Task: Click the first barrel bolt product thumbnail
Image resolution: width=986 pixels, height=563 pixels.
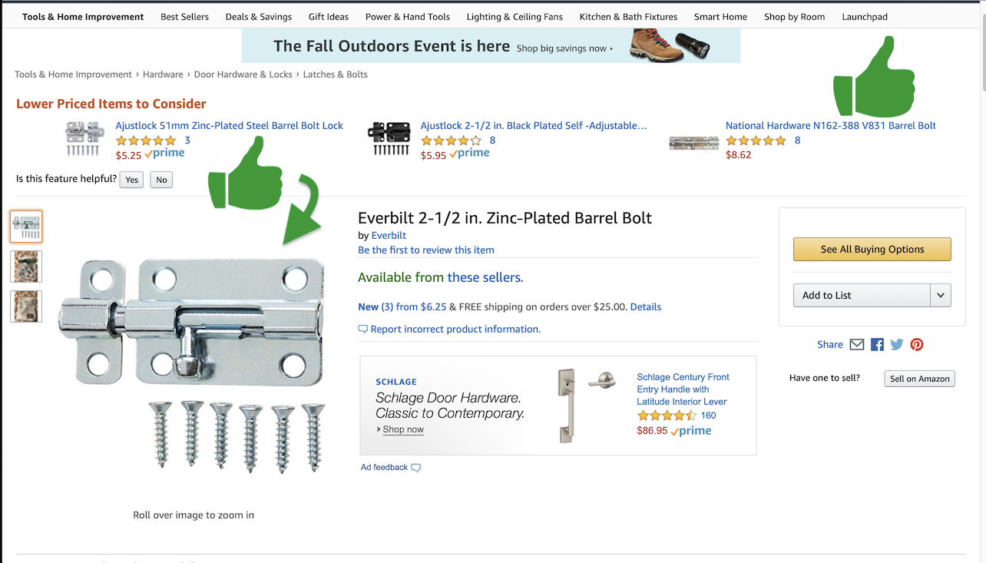Action: click(x=26, y=227)
